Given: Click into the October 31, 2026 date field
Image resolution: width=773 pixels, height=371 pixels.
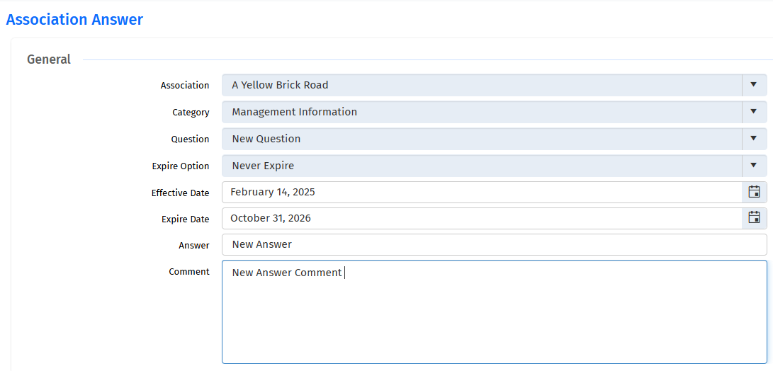Looking at the screenshot, I should [482, 218].
